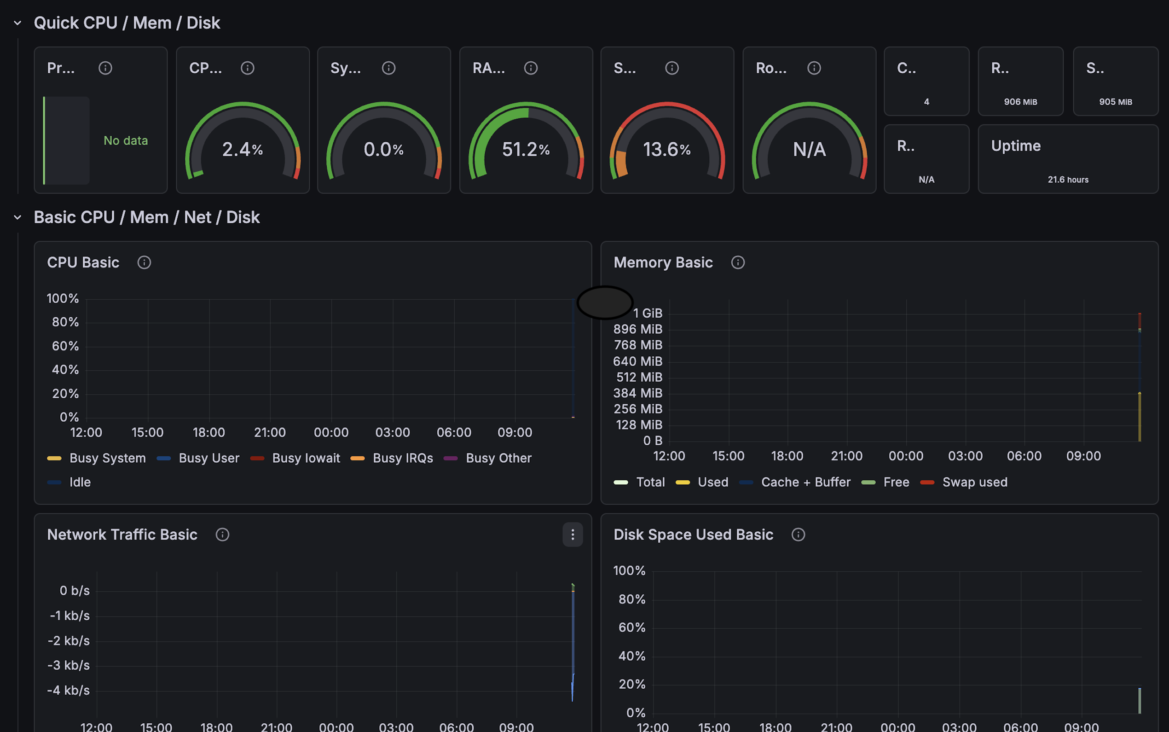Click info icon on Pr... panel
This screenshot has height=732, width=1169.
[x=105, y=68]
